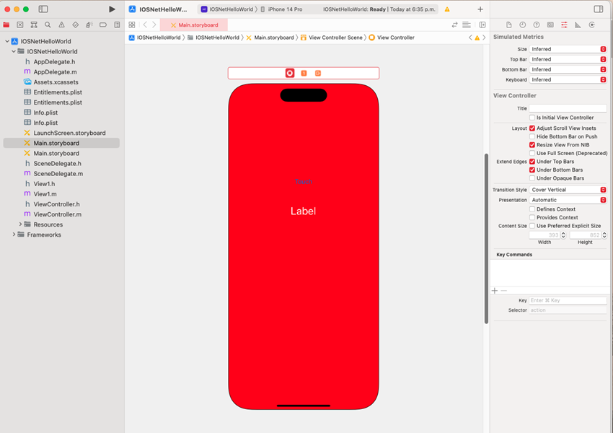Viewport: 613px width, 433px height.
Task: Enable the Is Initial View Controller checkbox
Action: 532,118
